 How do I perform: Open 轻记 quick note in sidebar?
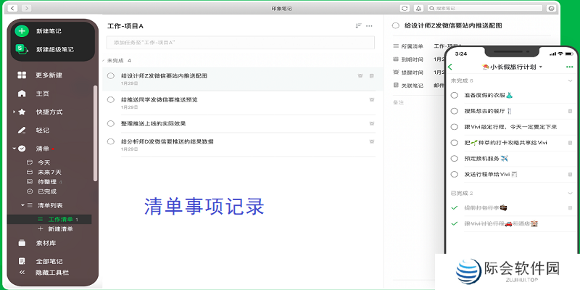pyautogui.click(x=22, y=130)
